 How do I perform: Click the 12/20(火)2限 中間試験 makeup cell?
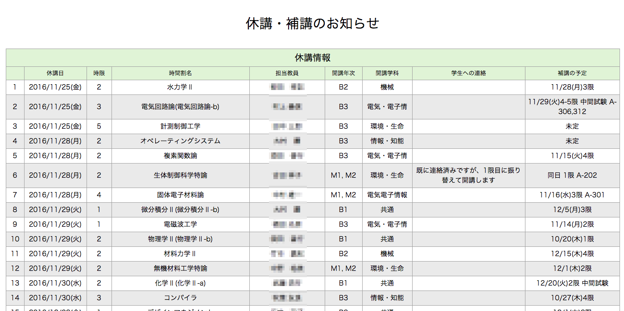572,283
